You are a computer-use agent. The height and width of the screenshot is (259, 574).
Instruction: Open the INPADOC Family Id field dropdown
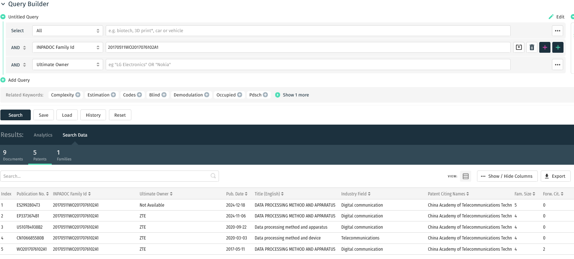pos(68,47)
